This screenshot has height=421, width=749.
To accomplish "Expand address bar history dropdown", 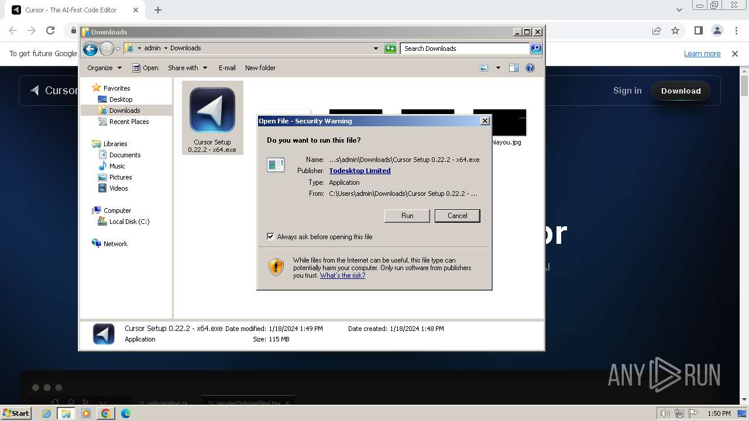I will pyautogui.click(x=376, y=49).
